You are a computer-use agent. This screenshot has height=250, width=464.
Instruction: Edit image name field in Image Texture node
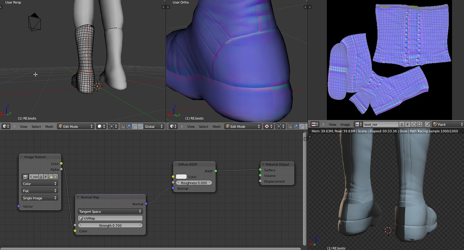click(x=34, y=177)
